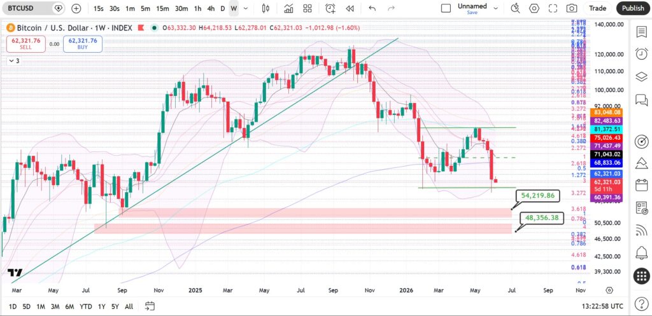
Task: Open the right sidebar panel icon below Calendar
Action: click(641, 207)
